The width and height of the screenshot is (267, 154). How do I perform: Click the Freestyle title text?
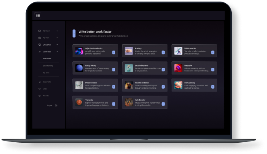[x=188, y=66]
